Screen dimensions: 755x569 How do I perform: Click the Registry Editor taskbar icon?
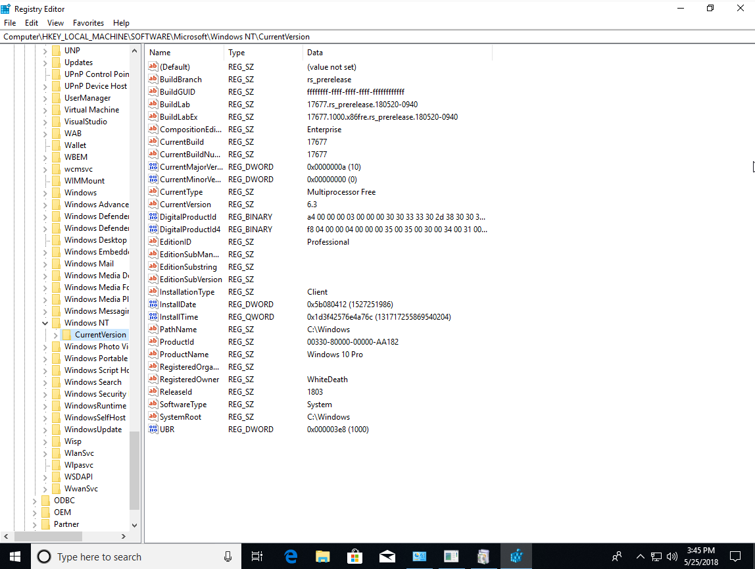click(516, 557)
